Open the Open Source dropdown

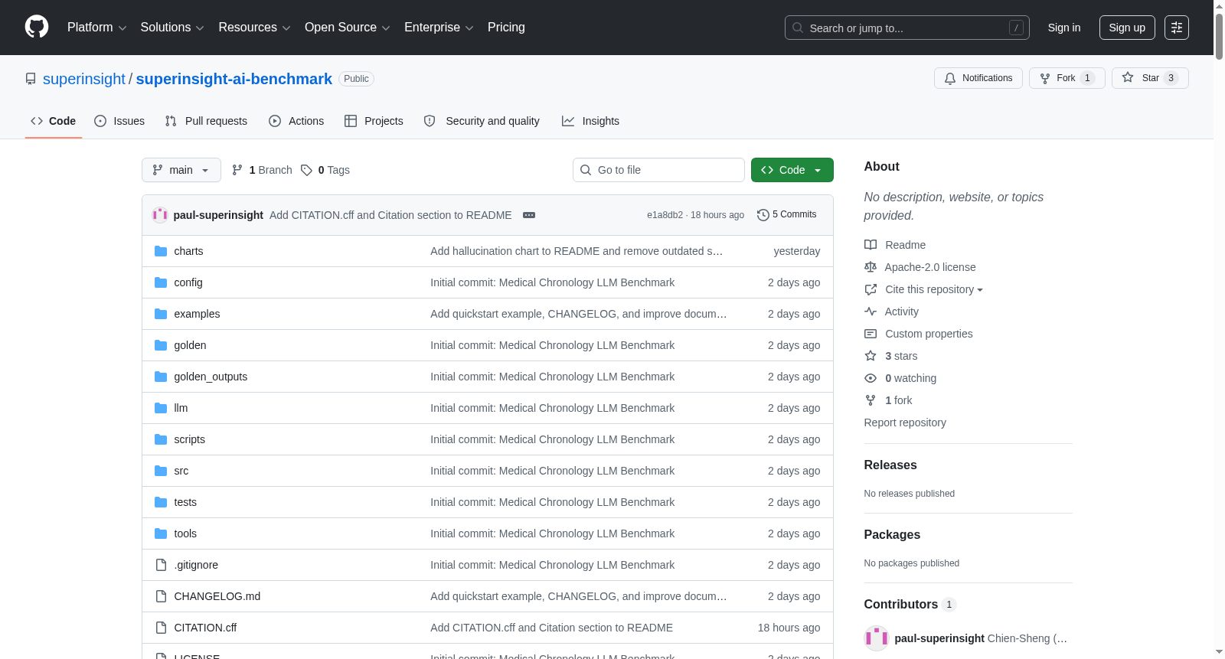(348, 28)
